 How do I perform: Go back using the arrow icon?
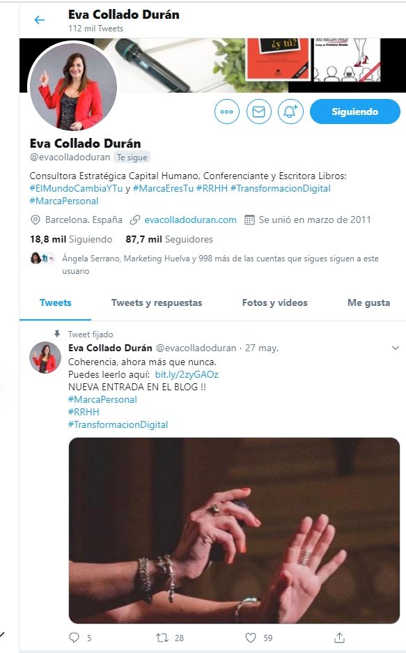[40, 20]
